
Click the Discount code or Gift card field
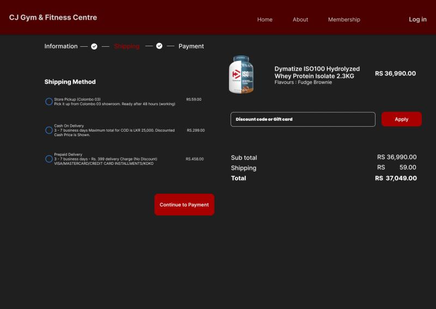point(303,119)
